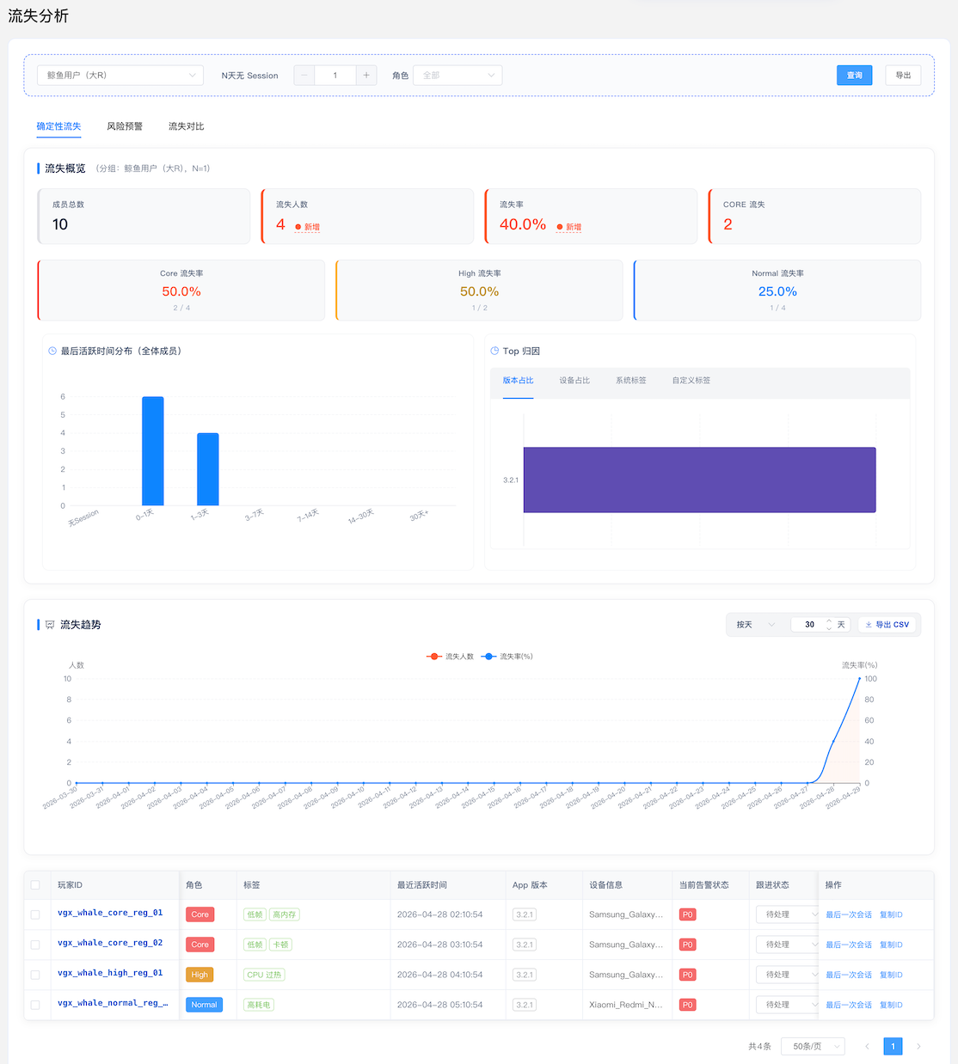The image size is (958, 1064).
Task: Increase days with the trend stepper arrows
Action: pyautogui.click(x=829, y=621)
